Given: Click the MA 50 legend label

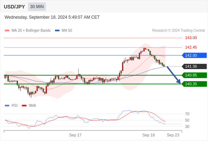Looking at the screenshot, I should pyautogui.click(x=67, y=31).
